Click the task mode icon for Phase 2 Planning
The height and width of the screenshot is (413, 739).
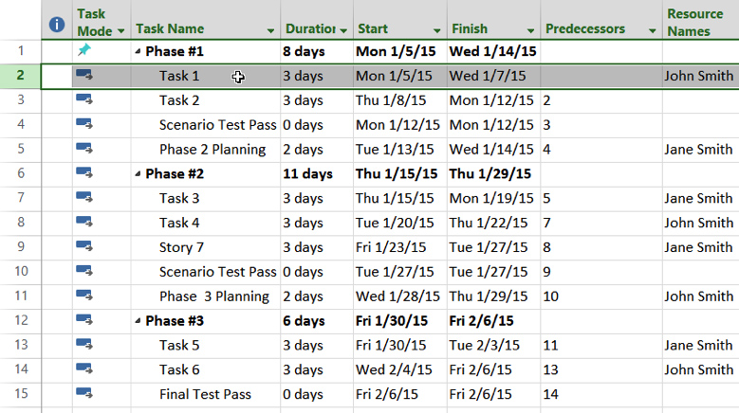point(84,149)
